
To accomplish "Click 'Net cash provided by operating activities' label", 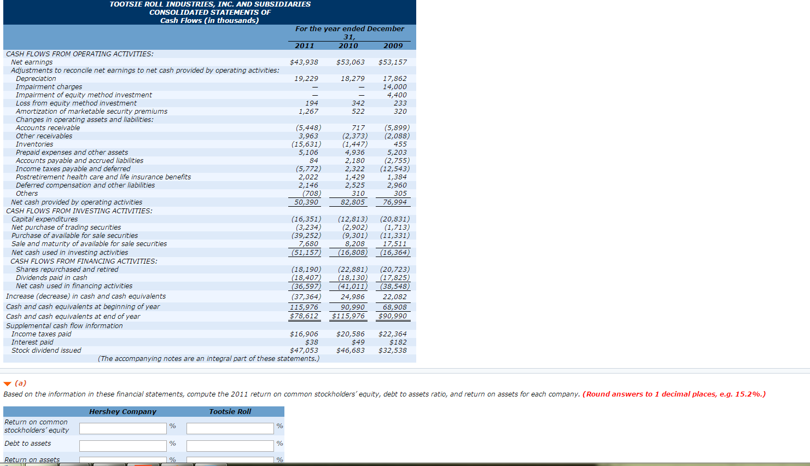I will pyautogui.click(x=77, y=202).
